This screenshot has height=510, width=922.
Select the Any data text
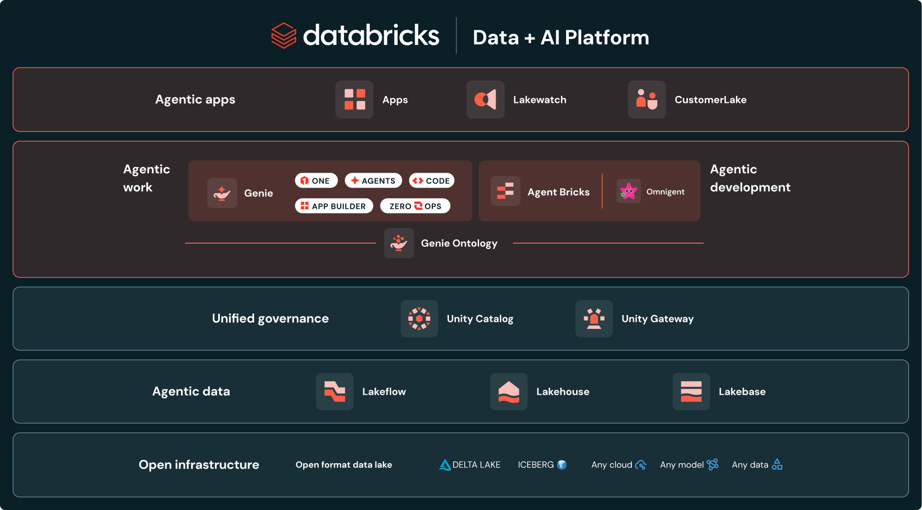pos(750,465)
